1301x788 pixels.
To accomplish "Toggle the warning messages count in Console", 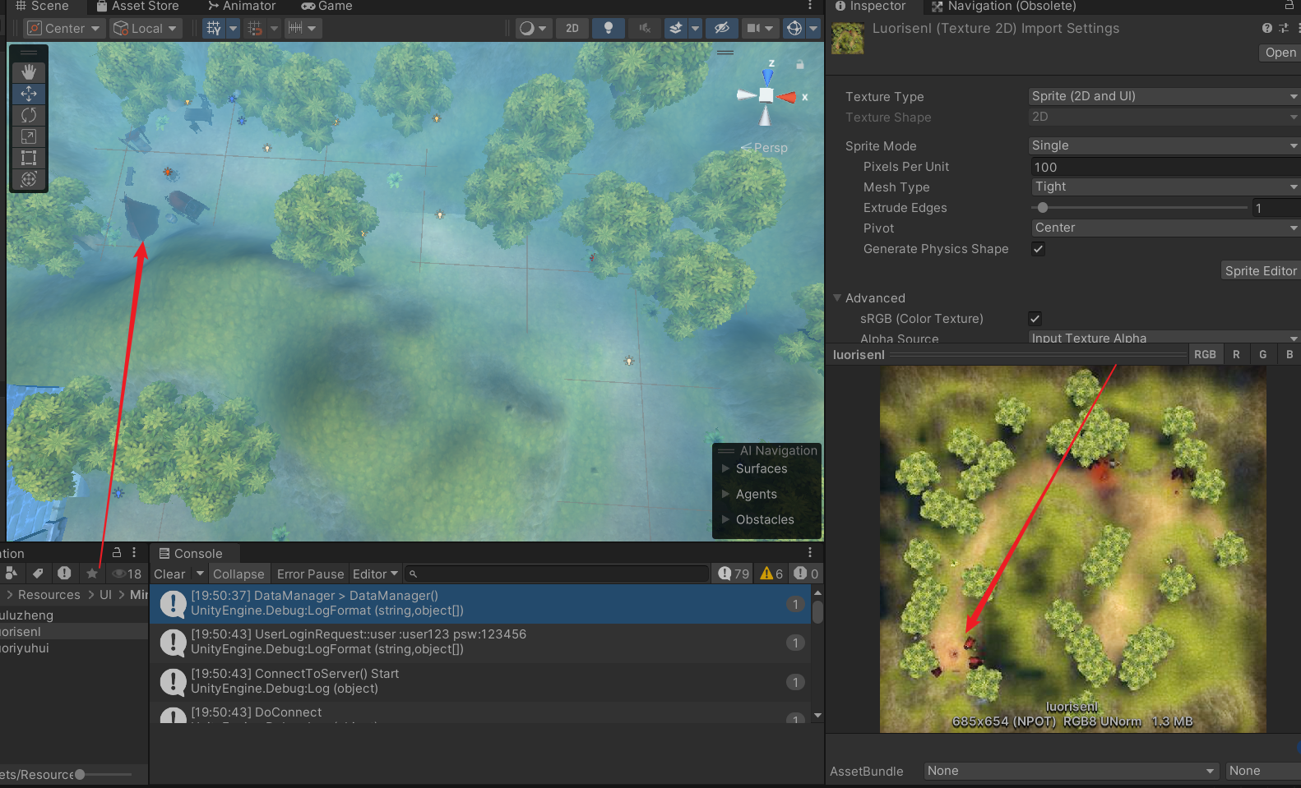I will coord(771,574).
